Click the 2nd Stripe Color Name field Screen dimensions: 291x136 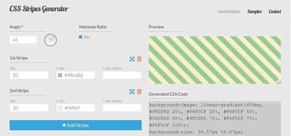pos(122,108)
